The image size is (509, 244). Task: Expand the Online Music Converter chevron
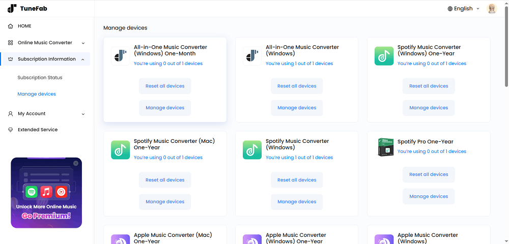83,43
